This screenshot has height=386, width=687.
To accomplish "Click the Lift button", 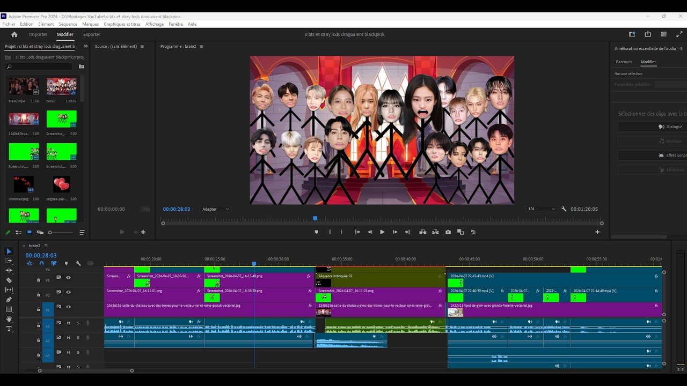I will click(423, 232).
